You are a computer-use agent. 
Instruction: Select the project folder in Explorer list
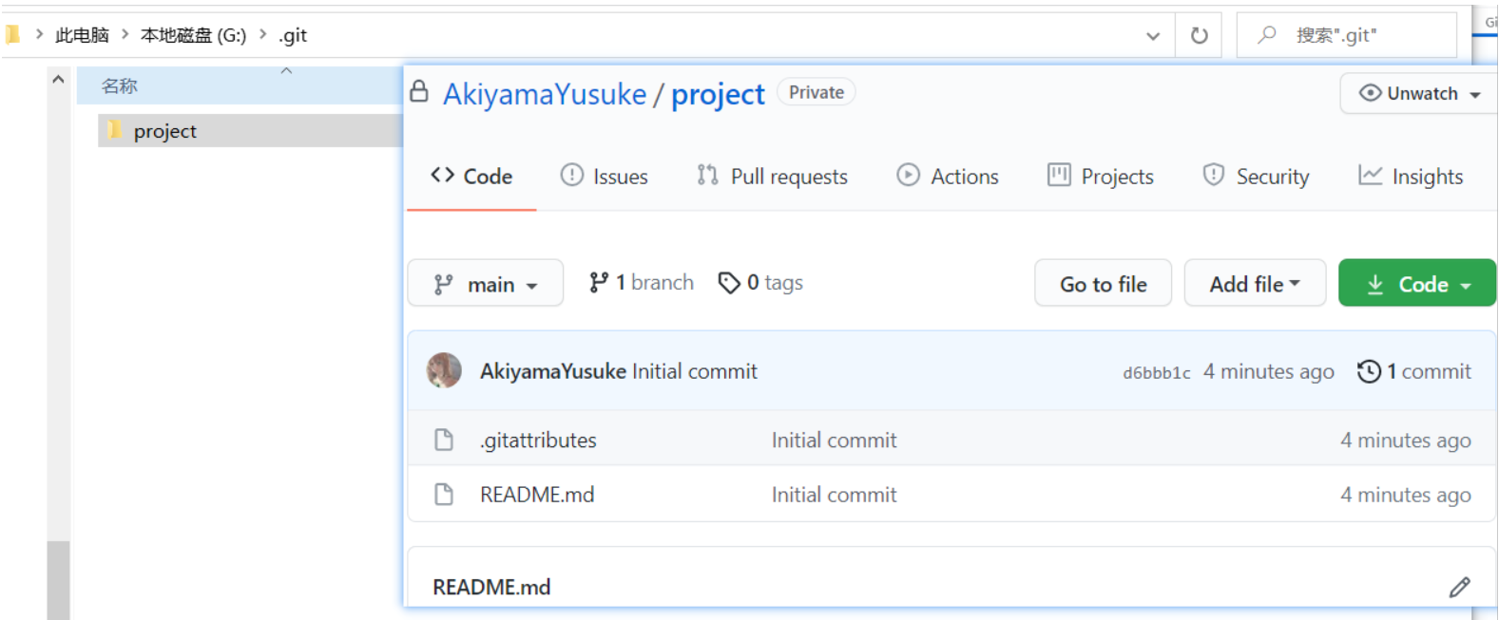click(250, 131)
